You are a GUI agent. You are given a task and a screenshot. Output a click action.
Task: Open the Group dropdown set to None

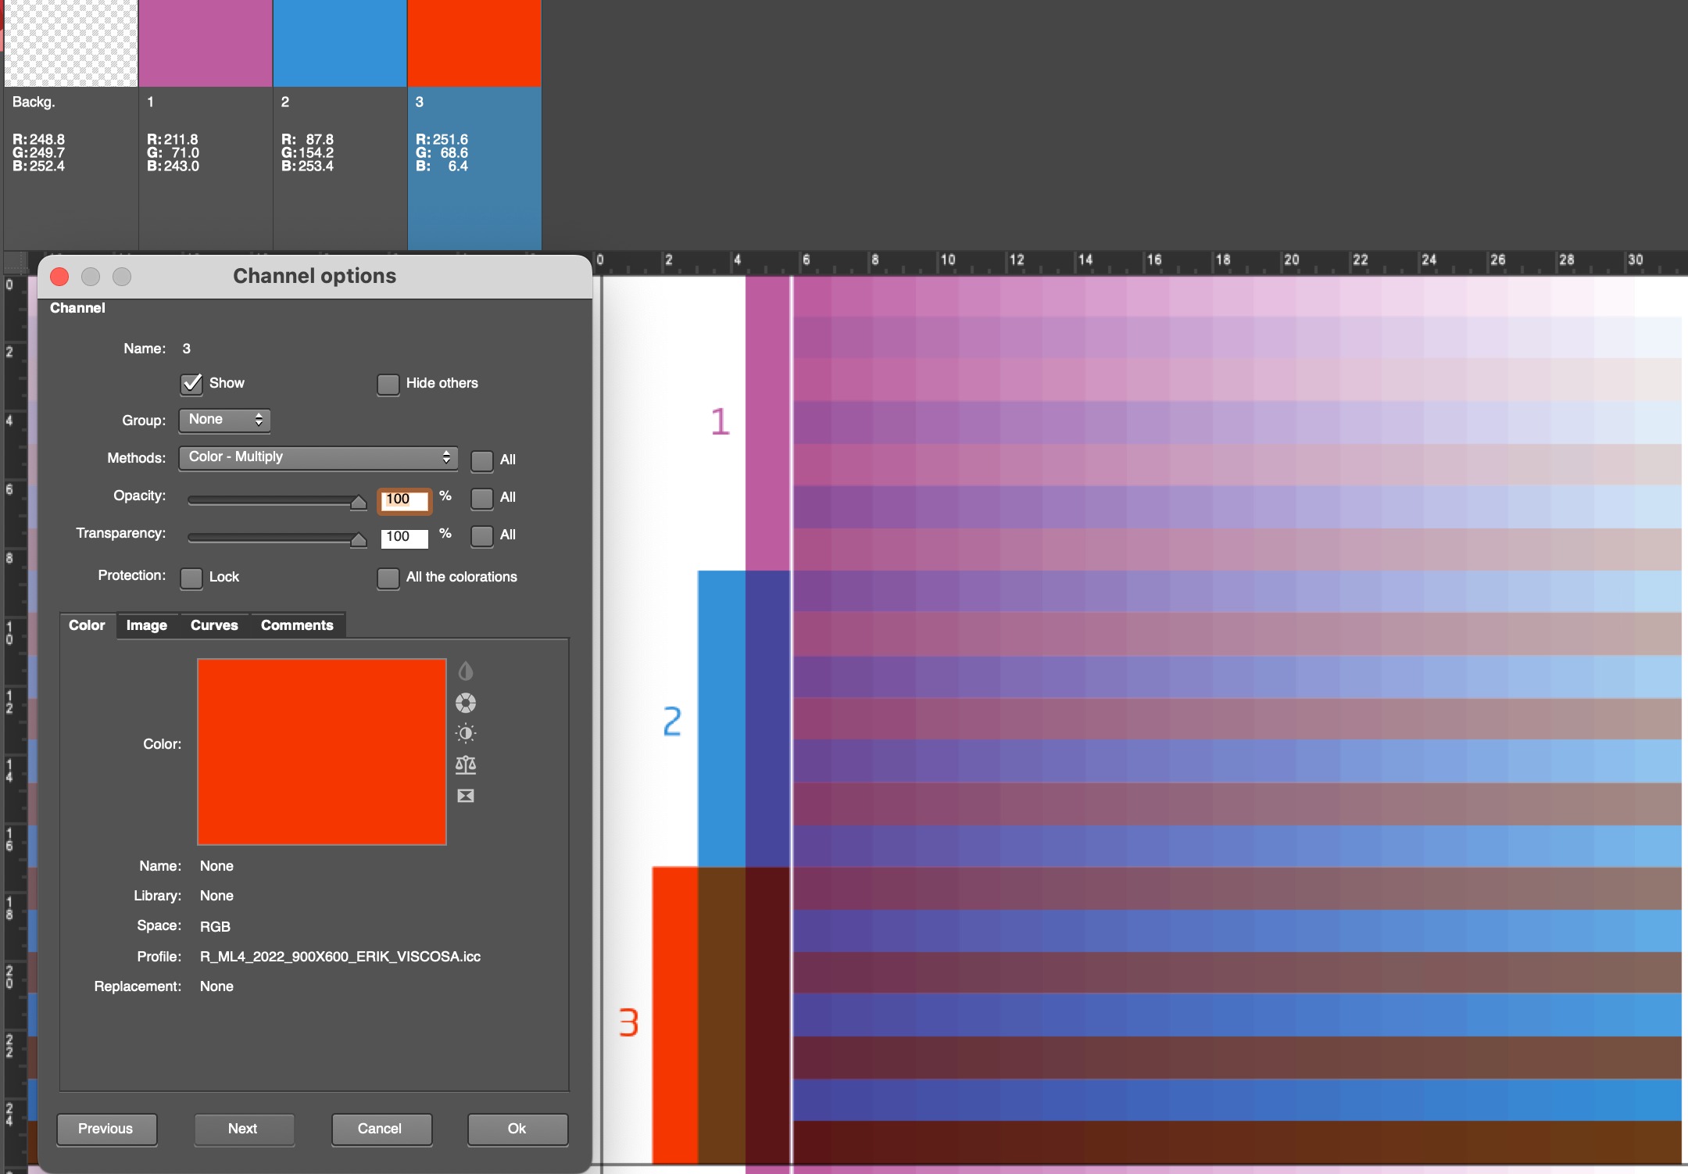(224, 420)
